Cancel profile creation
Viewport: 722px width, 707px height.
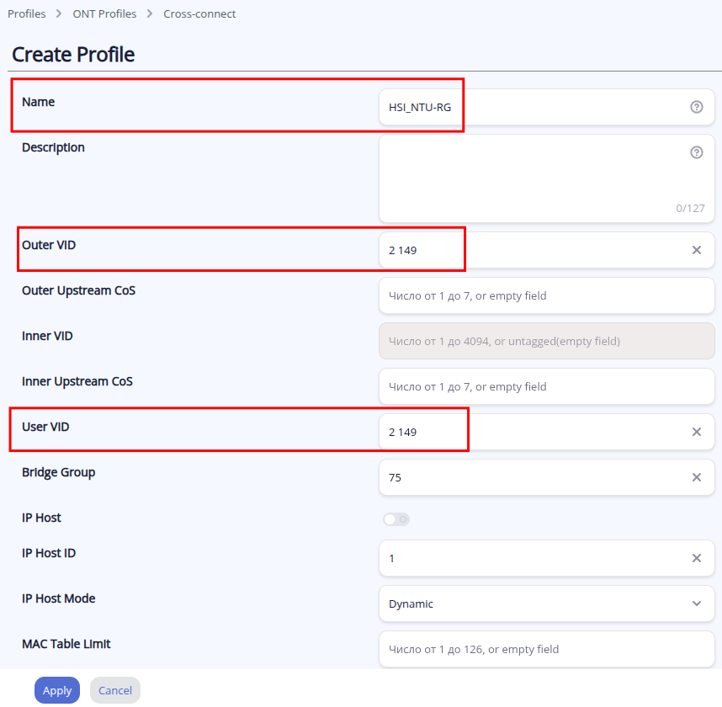tap(115, 690)
